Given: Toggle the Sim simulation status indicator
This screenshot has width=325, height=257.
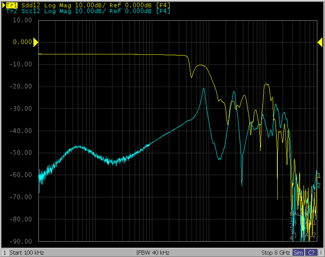Looking at the screenshot, I should (x=298, y=253).
